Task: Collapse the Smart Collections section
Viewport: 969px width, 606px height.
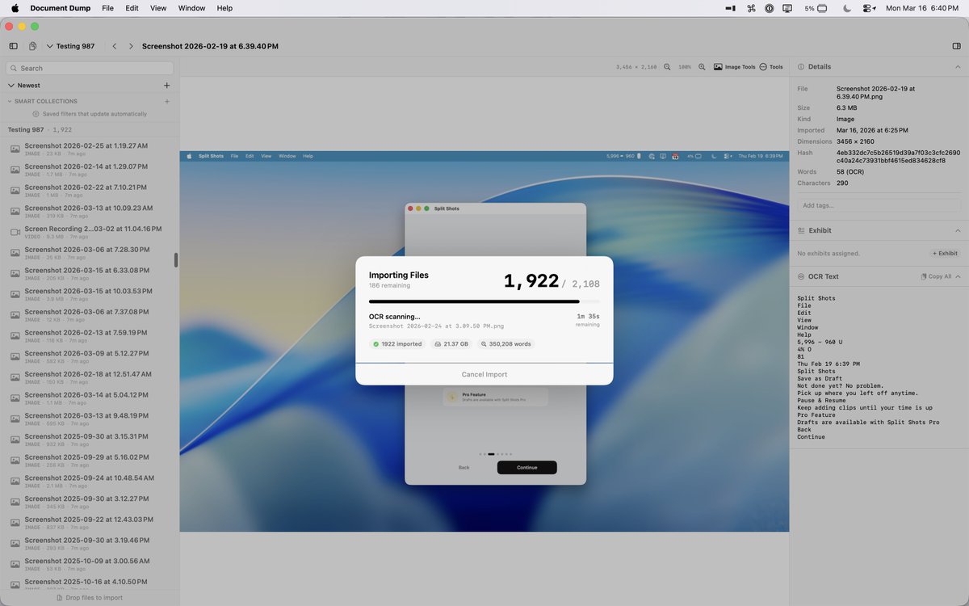Action: point(43,101)
